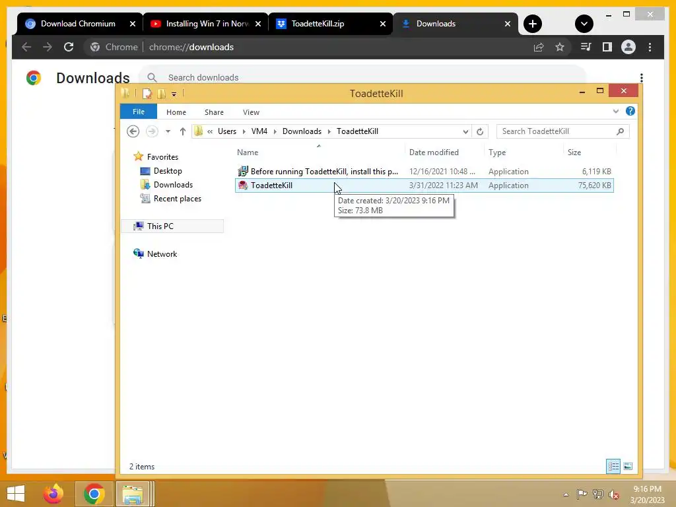Click the VM4 breadcrumb segment
The width and height of the screenshot is (676, 507).
pyautogui.click(x=259, y=131)
